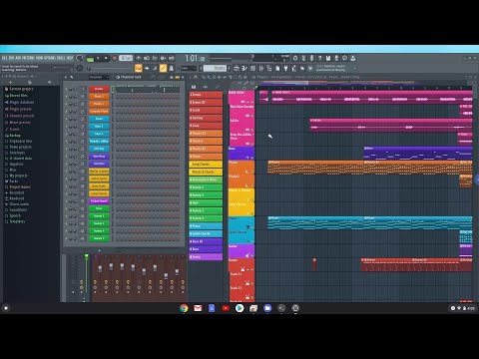
Task: Open the PATTERNS menu
Action: 28,58
